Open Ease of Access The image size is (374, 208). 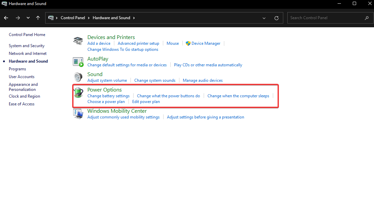(x=22, y=104)
